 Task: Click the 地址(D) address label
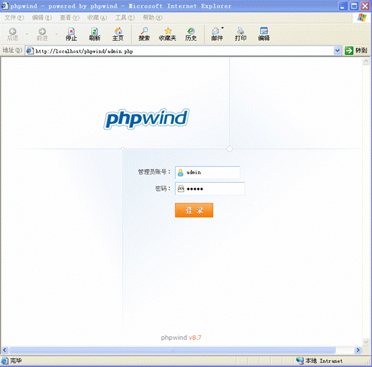pos(12,51)
